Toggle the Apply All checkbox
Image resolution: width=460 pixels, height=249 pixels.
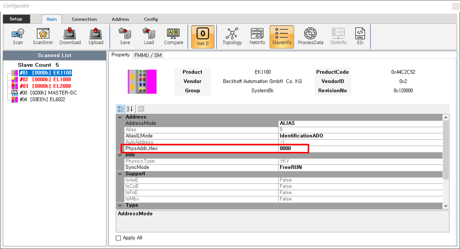pyautogui.click(x=118, y=238)
